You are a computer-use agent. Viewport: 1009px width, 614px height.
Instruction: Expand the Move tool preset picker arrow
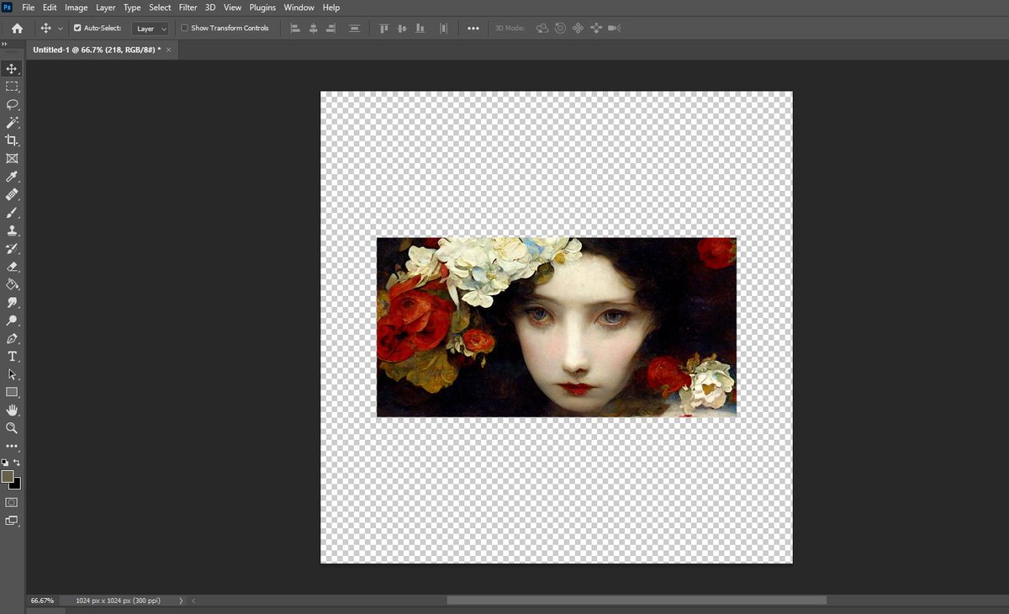pyautogui.click(x=60, y=29)
